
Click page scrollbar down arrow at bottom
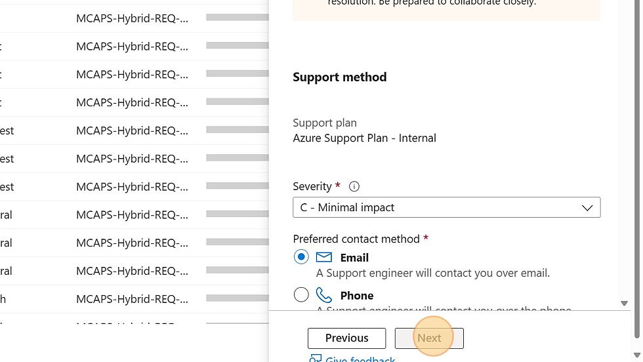637,355
